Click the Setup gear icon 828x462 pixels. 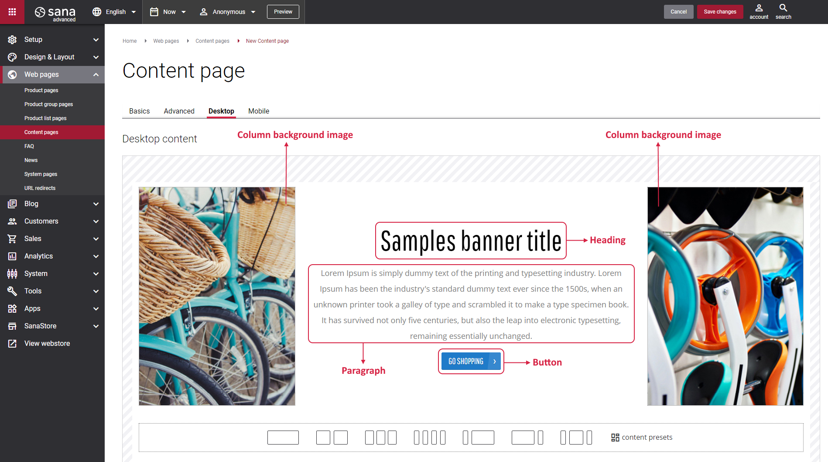pyautogui.click(x=12, y=40)
